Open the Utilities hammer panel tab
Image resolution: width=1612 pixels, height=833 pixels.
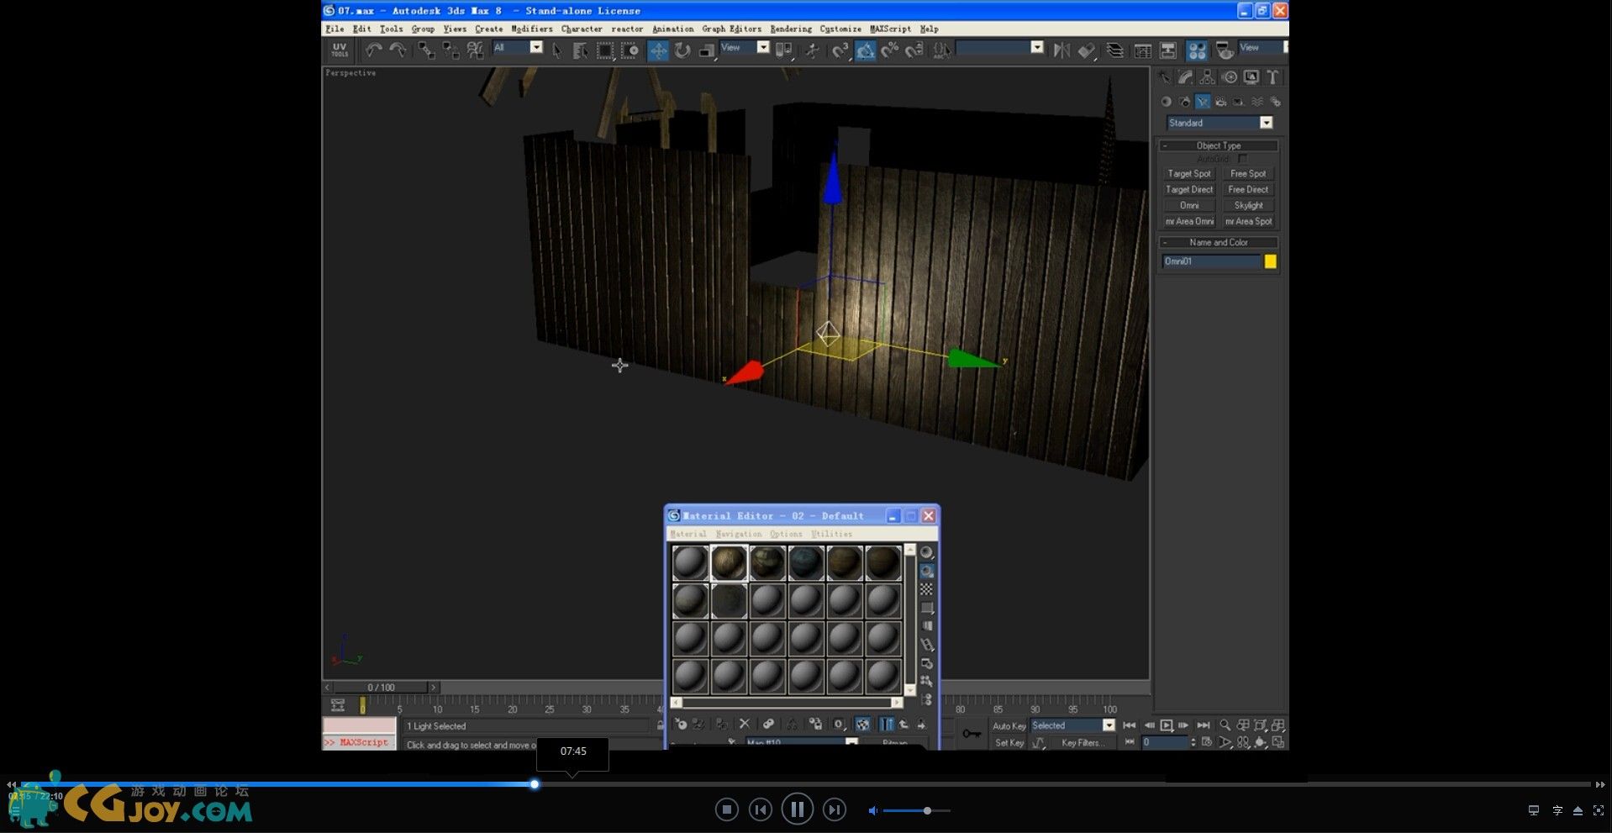pyautogui.click(x=1272, y=77)
